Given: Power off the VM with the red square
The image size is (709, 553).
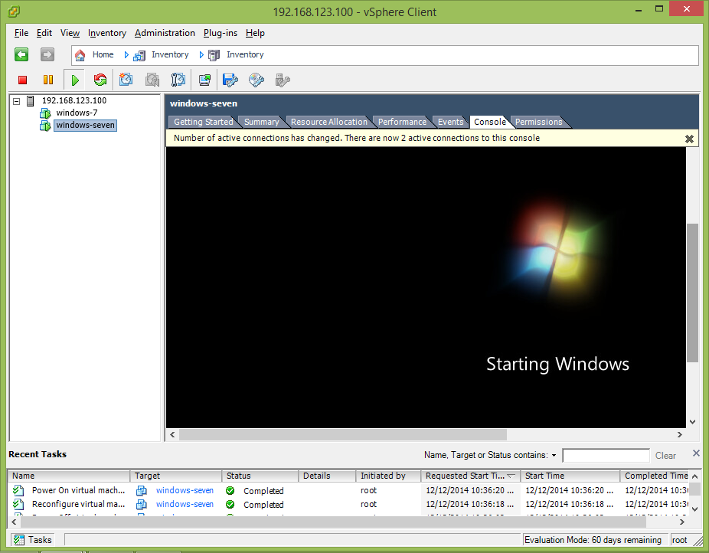Looking at the screenshot, I should point(23,80).
